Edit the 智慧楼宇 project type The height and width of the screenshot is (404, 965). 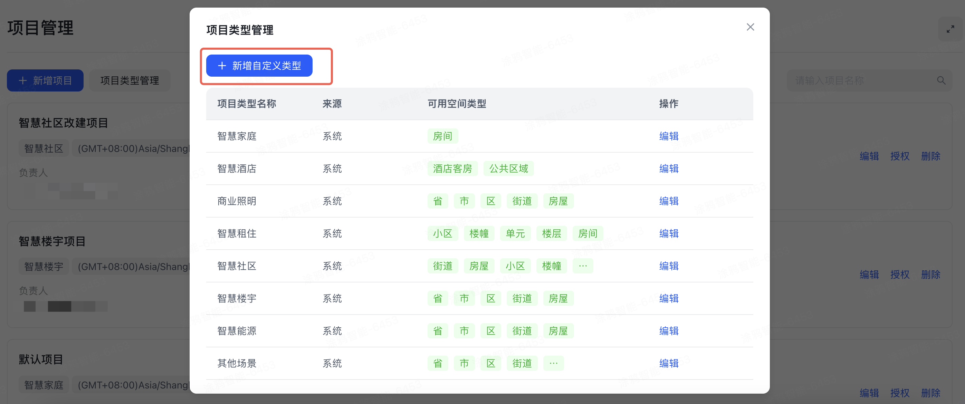coord(669,298)
